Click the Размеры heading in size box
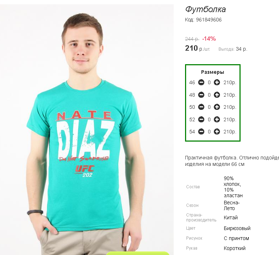 click(x=213, y=72)
